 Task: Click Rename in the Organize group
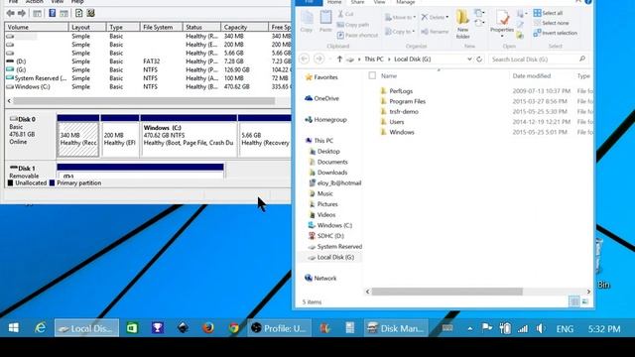click(435, 32)
